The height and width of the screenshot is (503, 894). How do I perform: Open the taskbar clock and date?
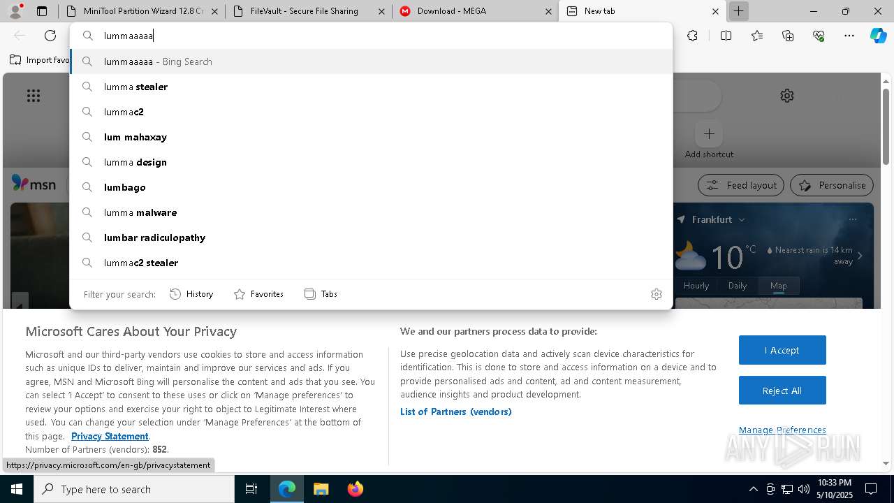(x=834, y=489)
